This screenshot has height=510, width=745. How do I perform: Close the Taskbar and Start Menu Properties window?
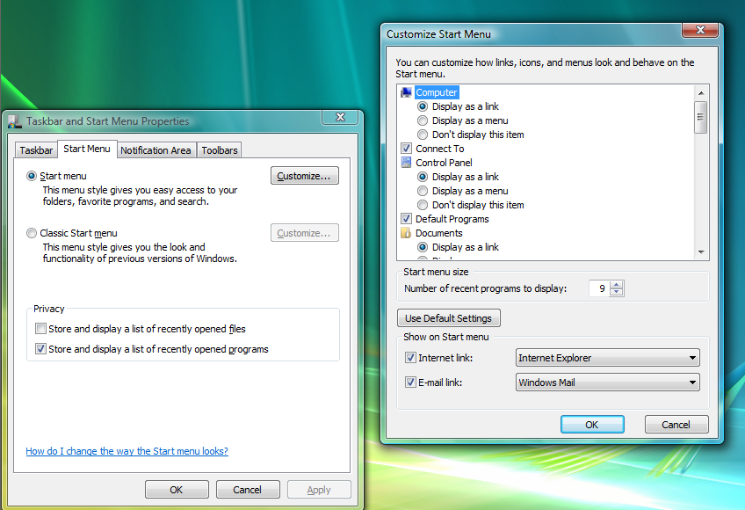pyautogui.click(x=338, y=117)
